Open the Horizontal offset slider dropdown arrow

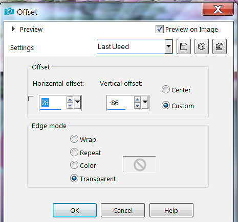pos(77,102)
